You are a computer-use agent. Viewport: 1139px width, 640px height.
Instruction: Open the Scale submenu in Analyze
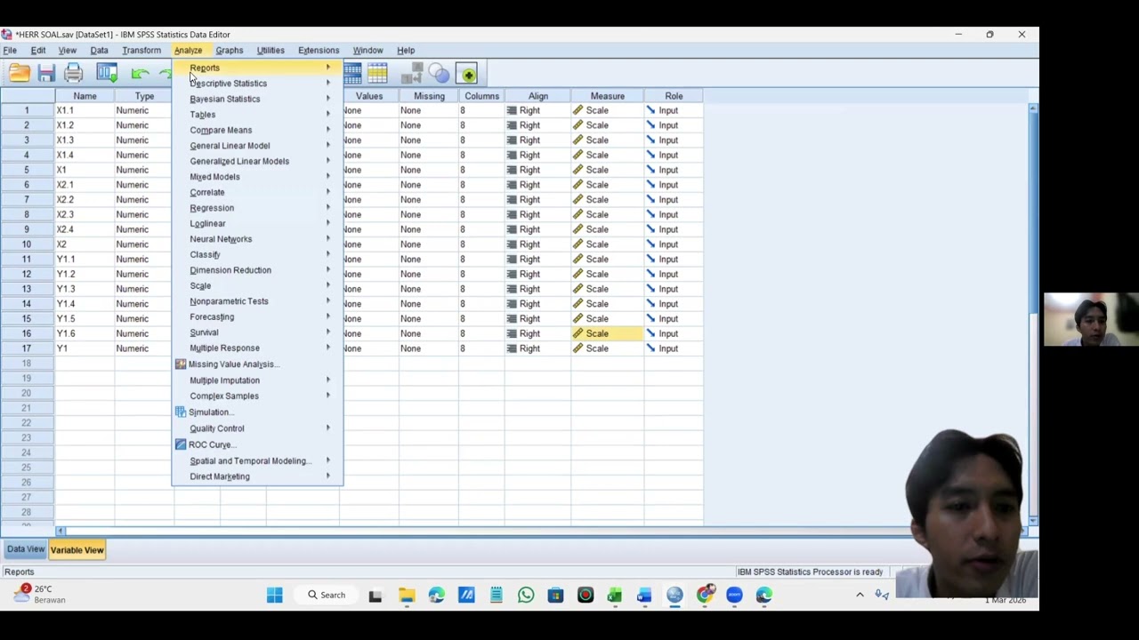[x=257, y=285]
